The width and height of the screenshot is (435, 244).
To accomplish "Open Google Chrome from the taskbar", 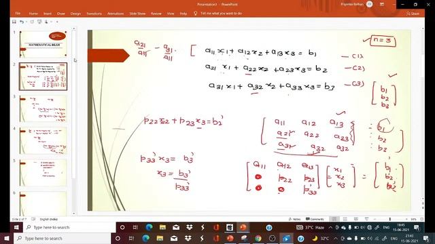I will (258, 238).
